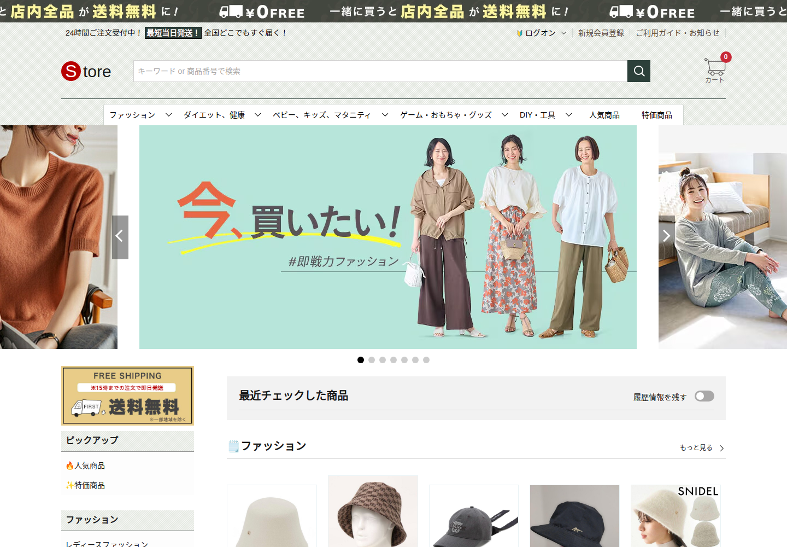Click the Store logo
This screenshot has height=547, width=787.
click(86, 71)
